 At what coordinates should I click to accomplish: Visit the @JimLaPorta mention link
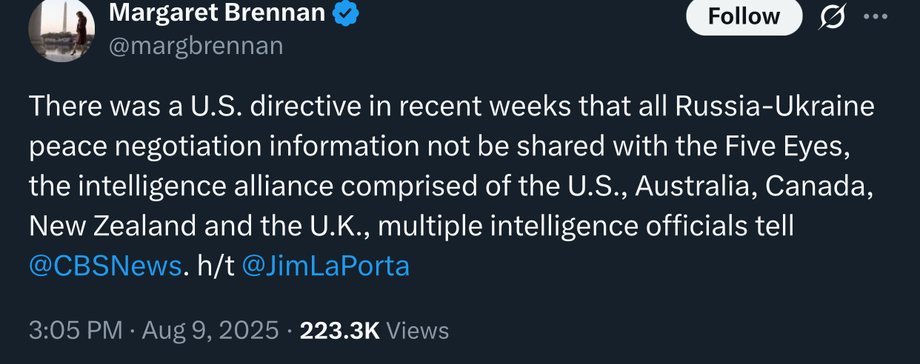click(326, 266)
